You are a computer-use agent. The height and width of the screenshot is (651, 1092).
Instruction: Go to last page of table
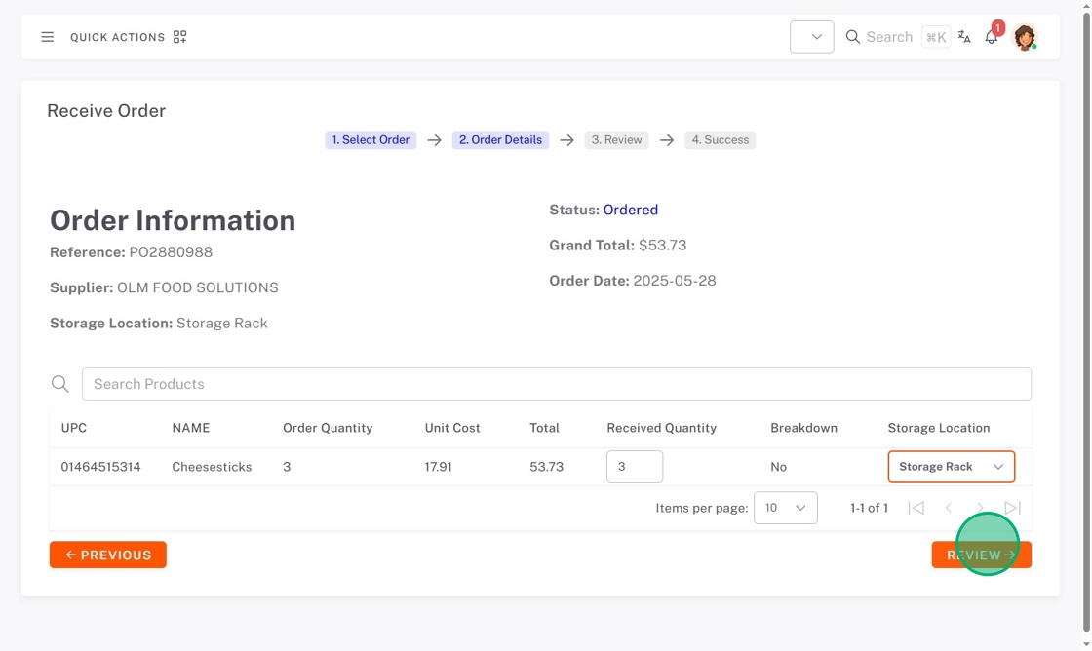[1012, 508]
